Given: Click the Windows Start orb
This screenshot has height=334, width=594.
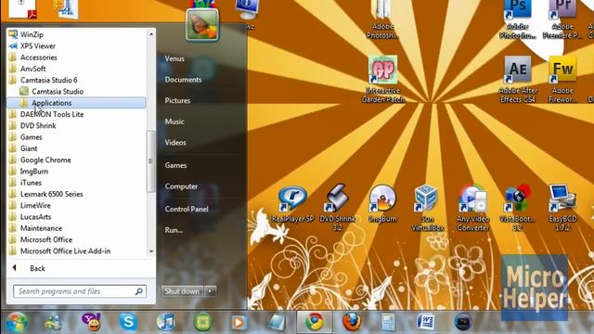Looking at the screenshot, I should click(17, 322).
